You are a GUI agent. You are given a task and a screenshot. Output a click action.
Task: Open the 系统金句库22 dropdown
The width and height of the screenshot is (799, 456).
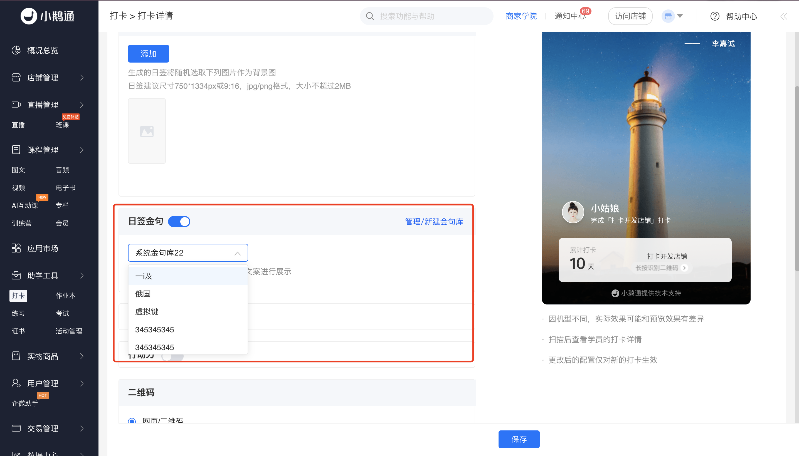pyautogui.click(x=188, y=253)
